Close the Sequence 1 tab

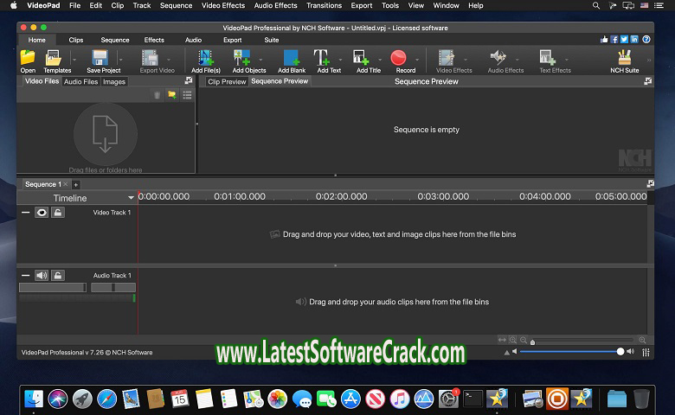point(66,184)
